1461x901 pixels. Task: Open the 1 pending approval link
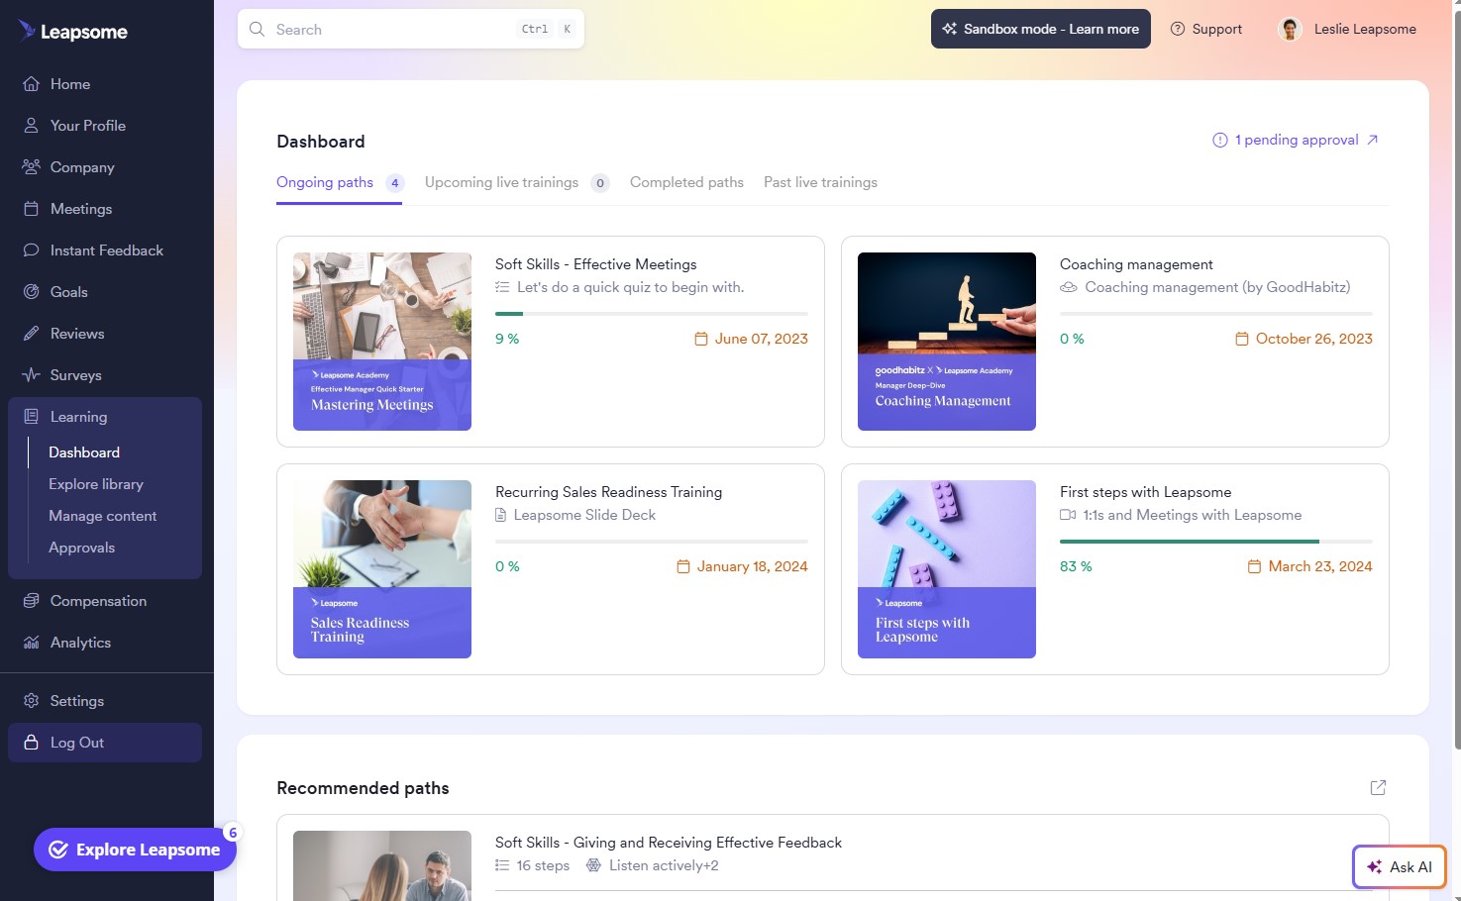point(1296,140)
